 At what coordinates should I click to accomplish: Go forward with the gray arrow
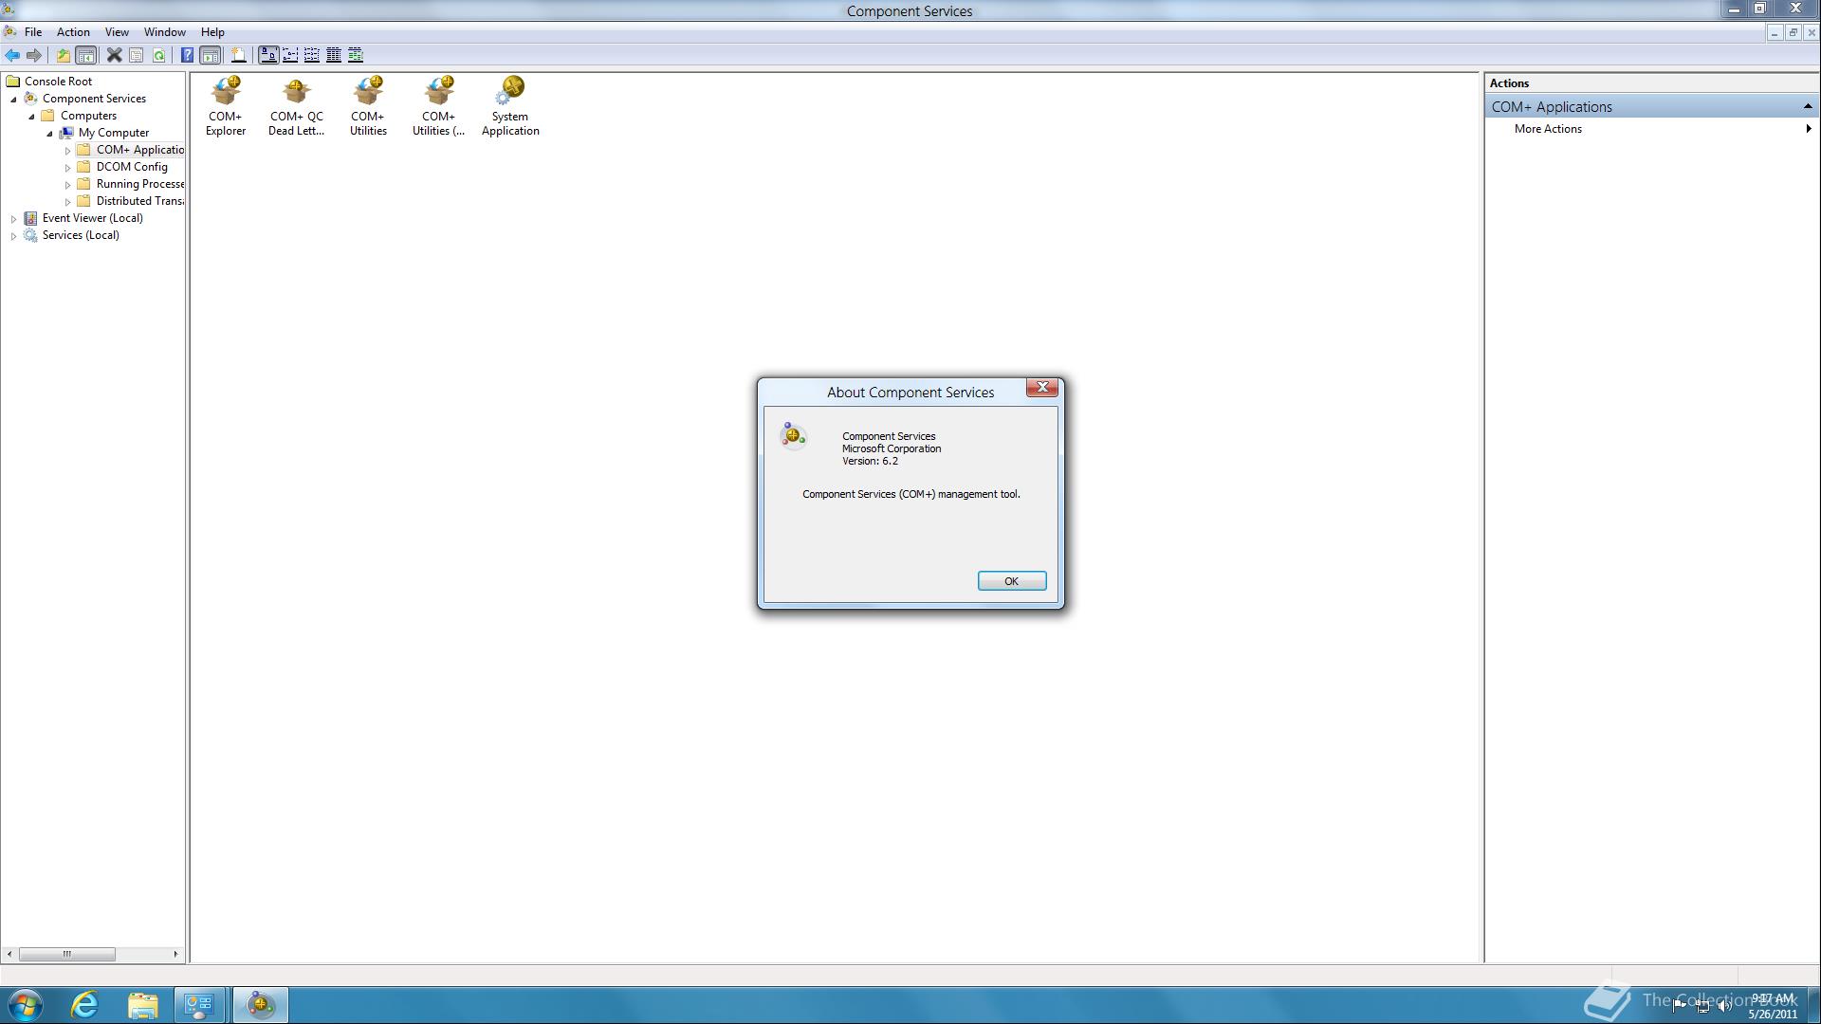click(34, 55)
